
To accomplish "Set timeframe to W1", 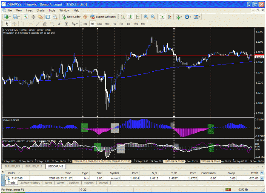I will tap(136, 24).
